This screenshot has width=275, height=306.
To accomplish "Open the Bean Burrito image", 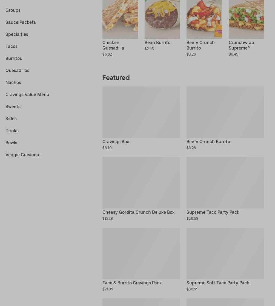I will tap(162, 19).
